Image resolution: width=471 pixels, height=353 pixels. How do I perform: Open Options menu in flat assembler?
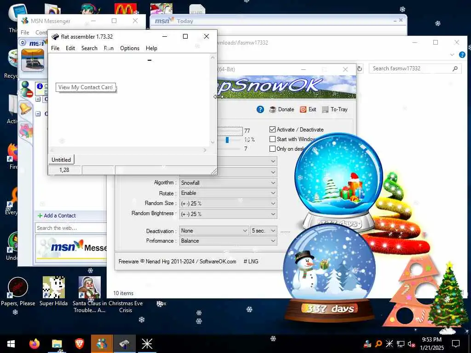pos(129,48)
